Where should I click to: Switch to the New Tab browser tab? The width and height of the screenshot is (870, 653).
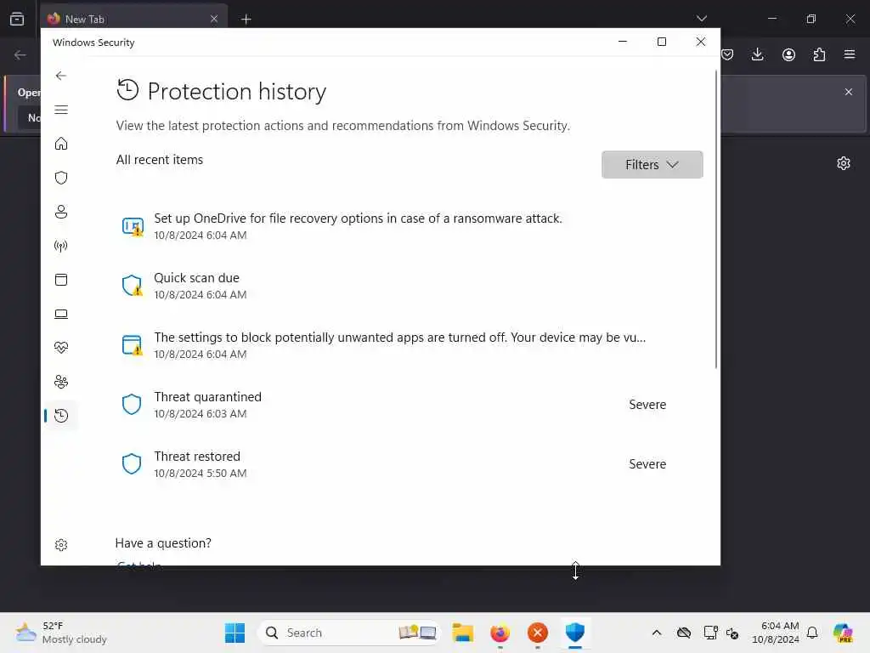134,19
